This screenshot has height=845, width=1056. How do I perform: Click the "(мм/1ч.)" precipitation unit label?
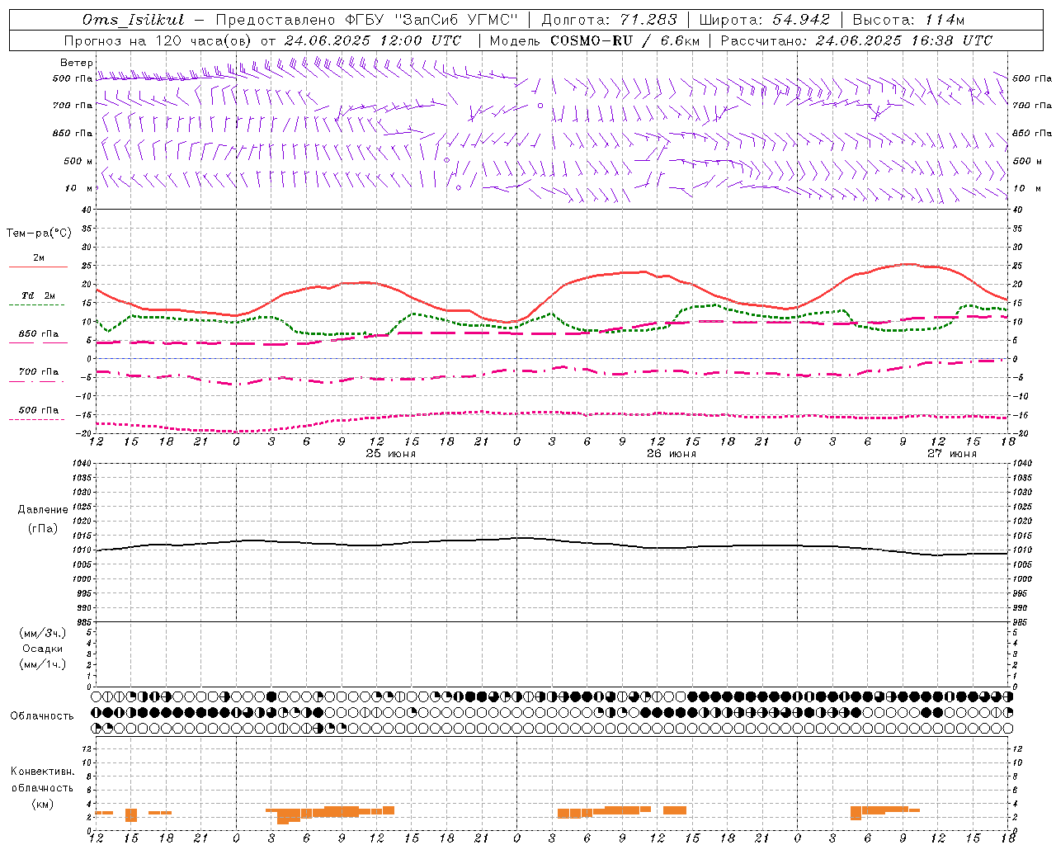click(43, 664)
